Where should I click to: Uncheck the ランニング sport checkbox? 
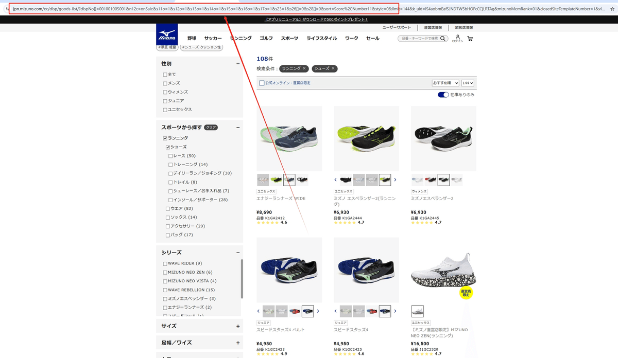pos(165,138)
